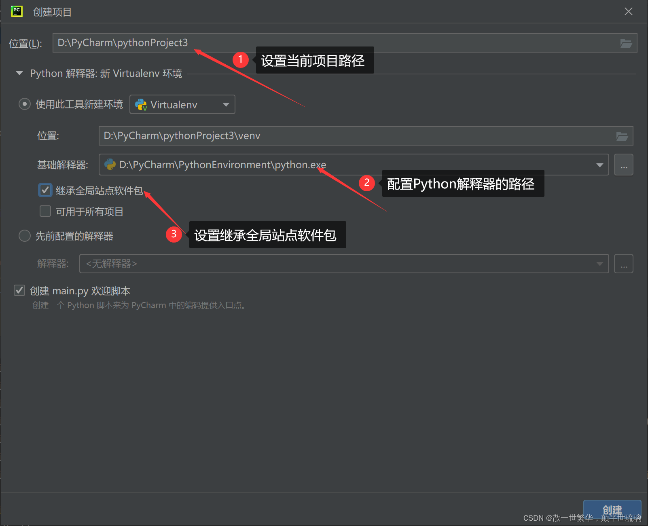Click the 创建一个 Python 脚本 description text
Viewport: 648px width, 526px height.
(139, 305)
